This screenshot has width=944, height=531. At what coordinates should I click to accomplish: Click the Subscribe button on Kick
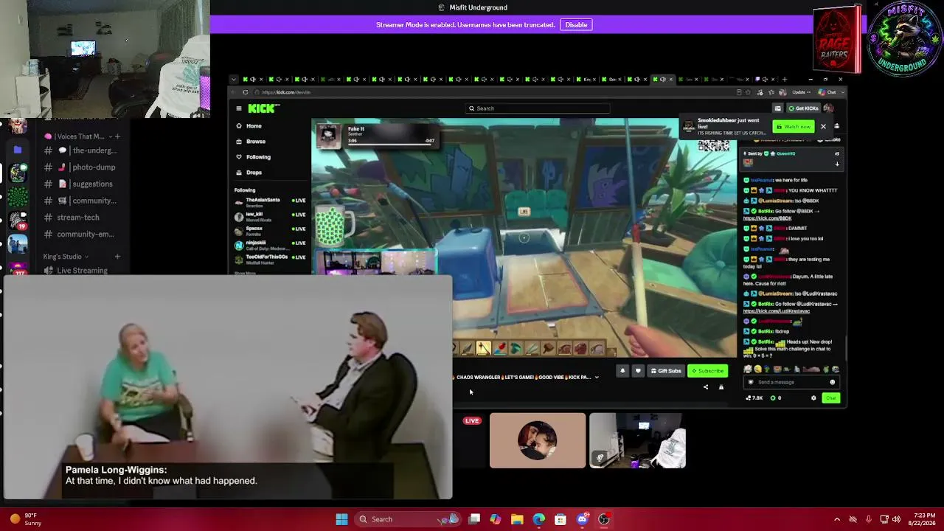click(708, 371)
